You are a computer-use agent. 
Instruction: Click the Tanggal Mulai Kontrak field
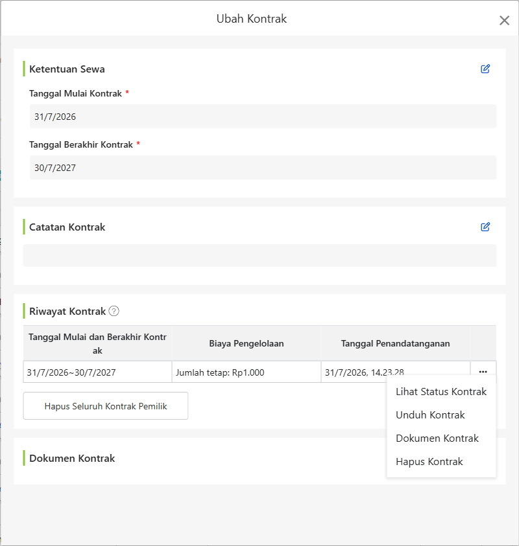[x=263, y=117]
